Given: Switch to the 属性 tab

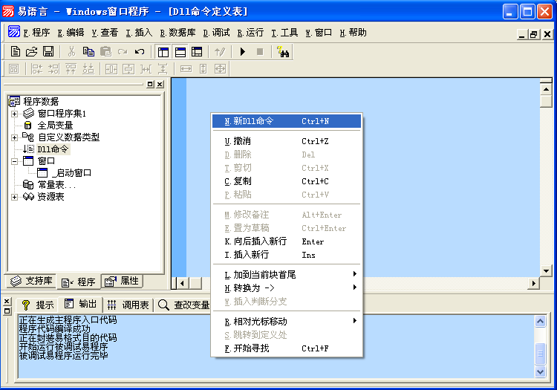Looking at the screenshot, I should click(123, 281).
